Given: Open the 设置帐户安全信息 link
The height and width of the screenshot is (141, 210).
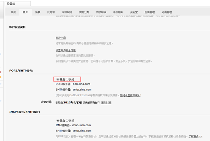Looking at the screenshot, I should pos(66,50).
